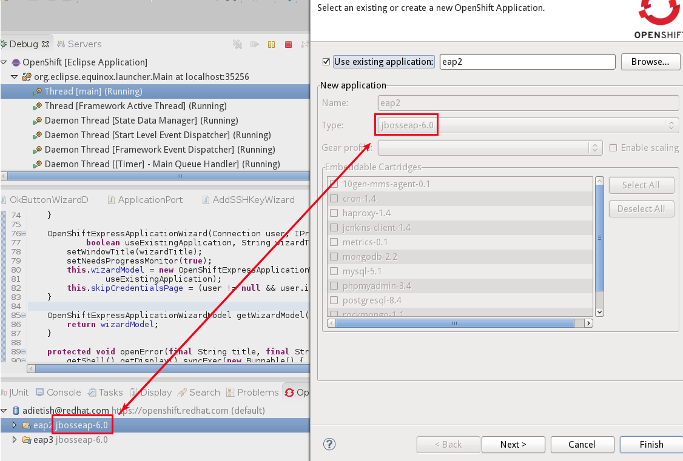
Task: Switch to the Servers tab
Action: pyautogui.click(x=79, y=44)
